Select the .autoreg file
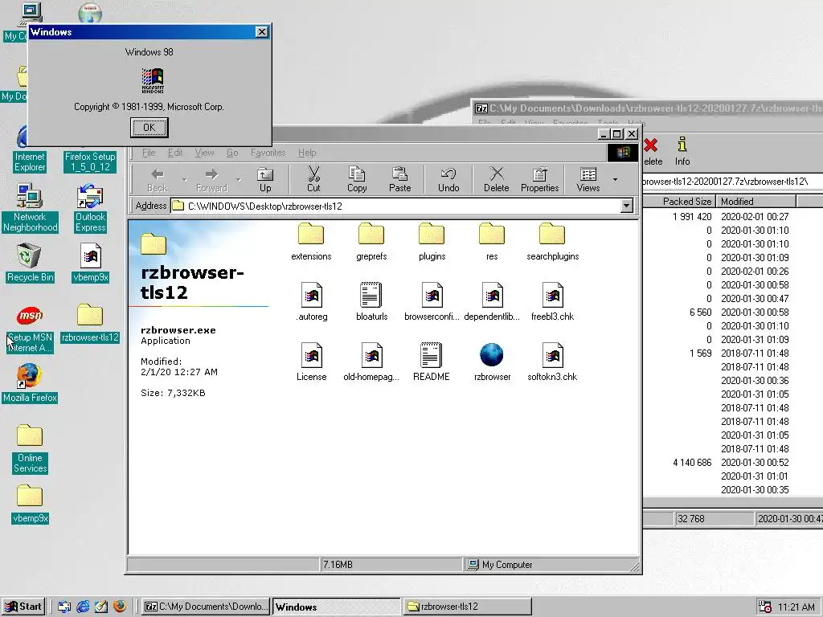This screenshot has width=823, height=617. [x=312, y=302]
